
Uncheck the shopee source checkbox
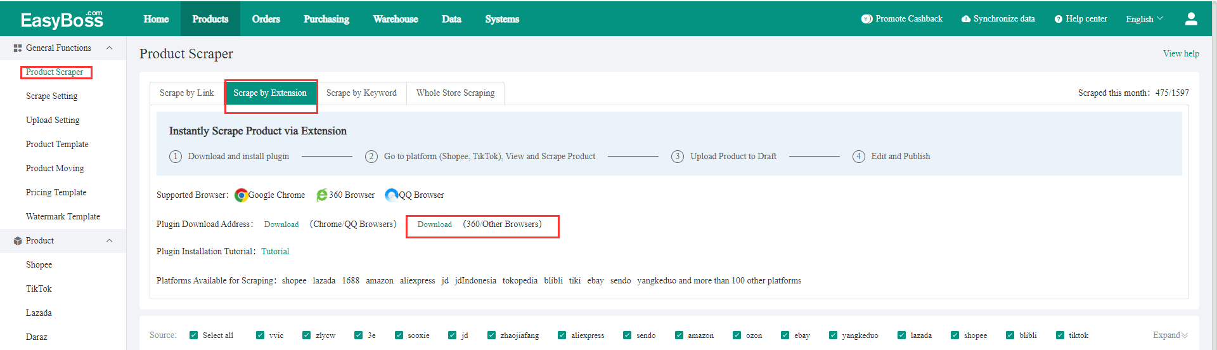point(955,335)
